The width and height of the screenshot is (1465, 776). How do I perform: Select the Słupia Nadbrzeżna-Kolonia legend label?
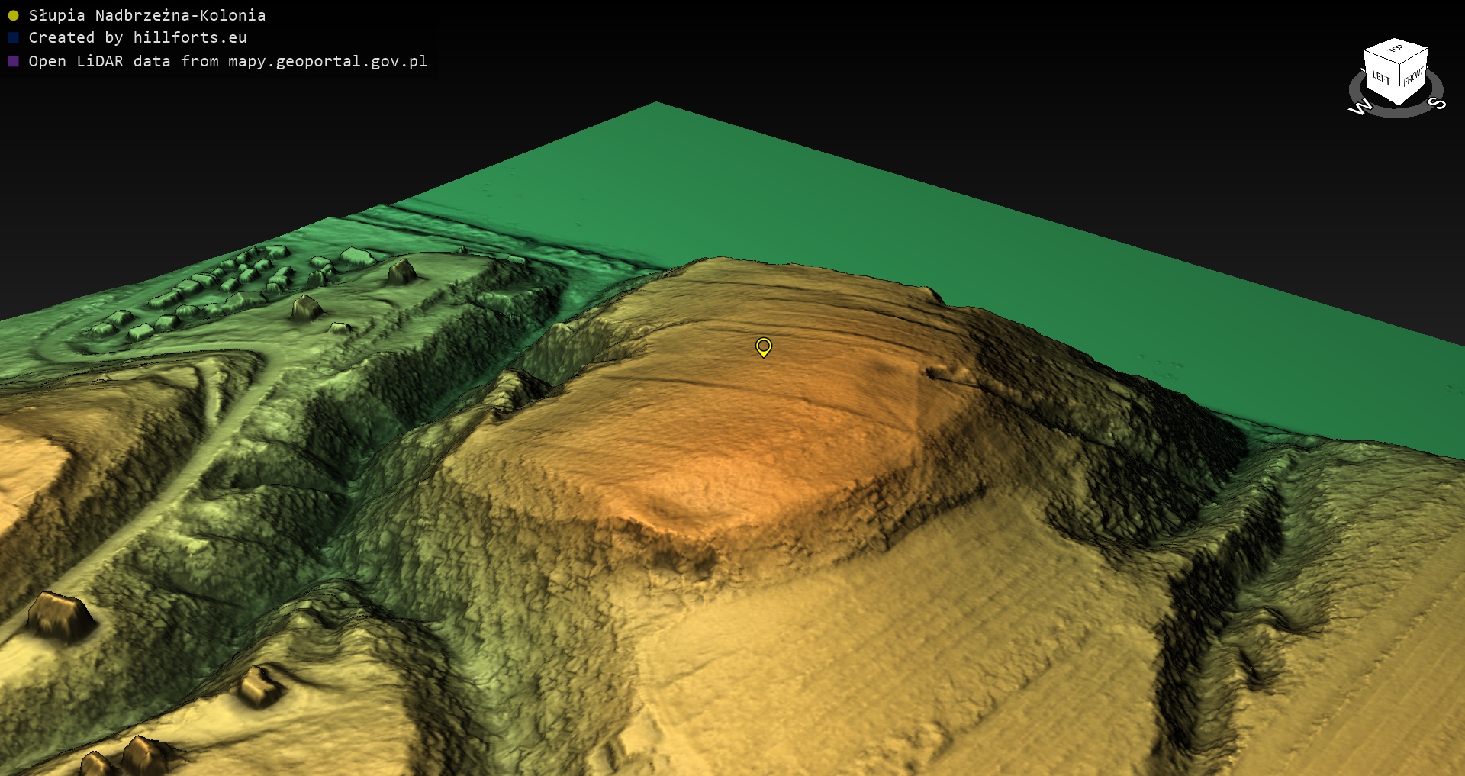point(147,15)
